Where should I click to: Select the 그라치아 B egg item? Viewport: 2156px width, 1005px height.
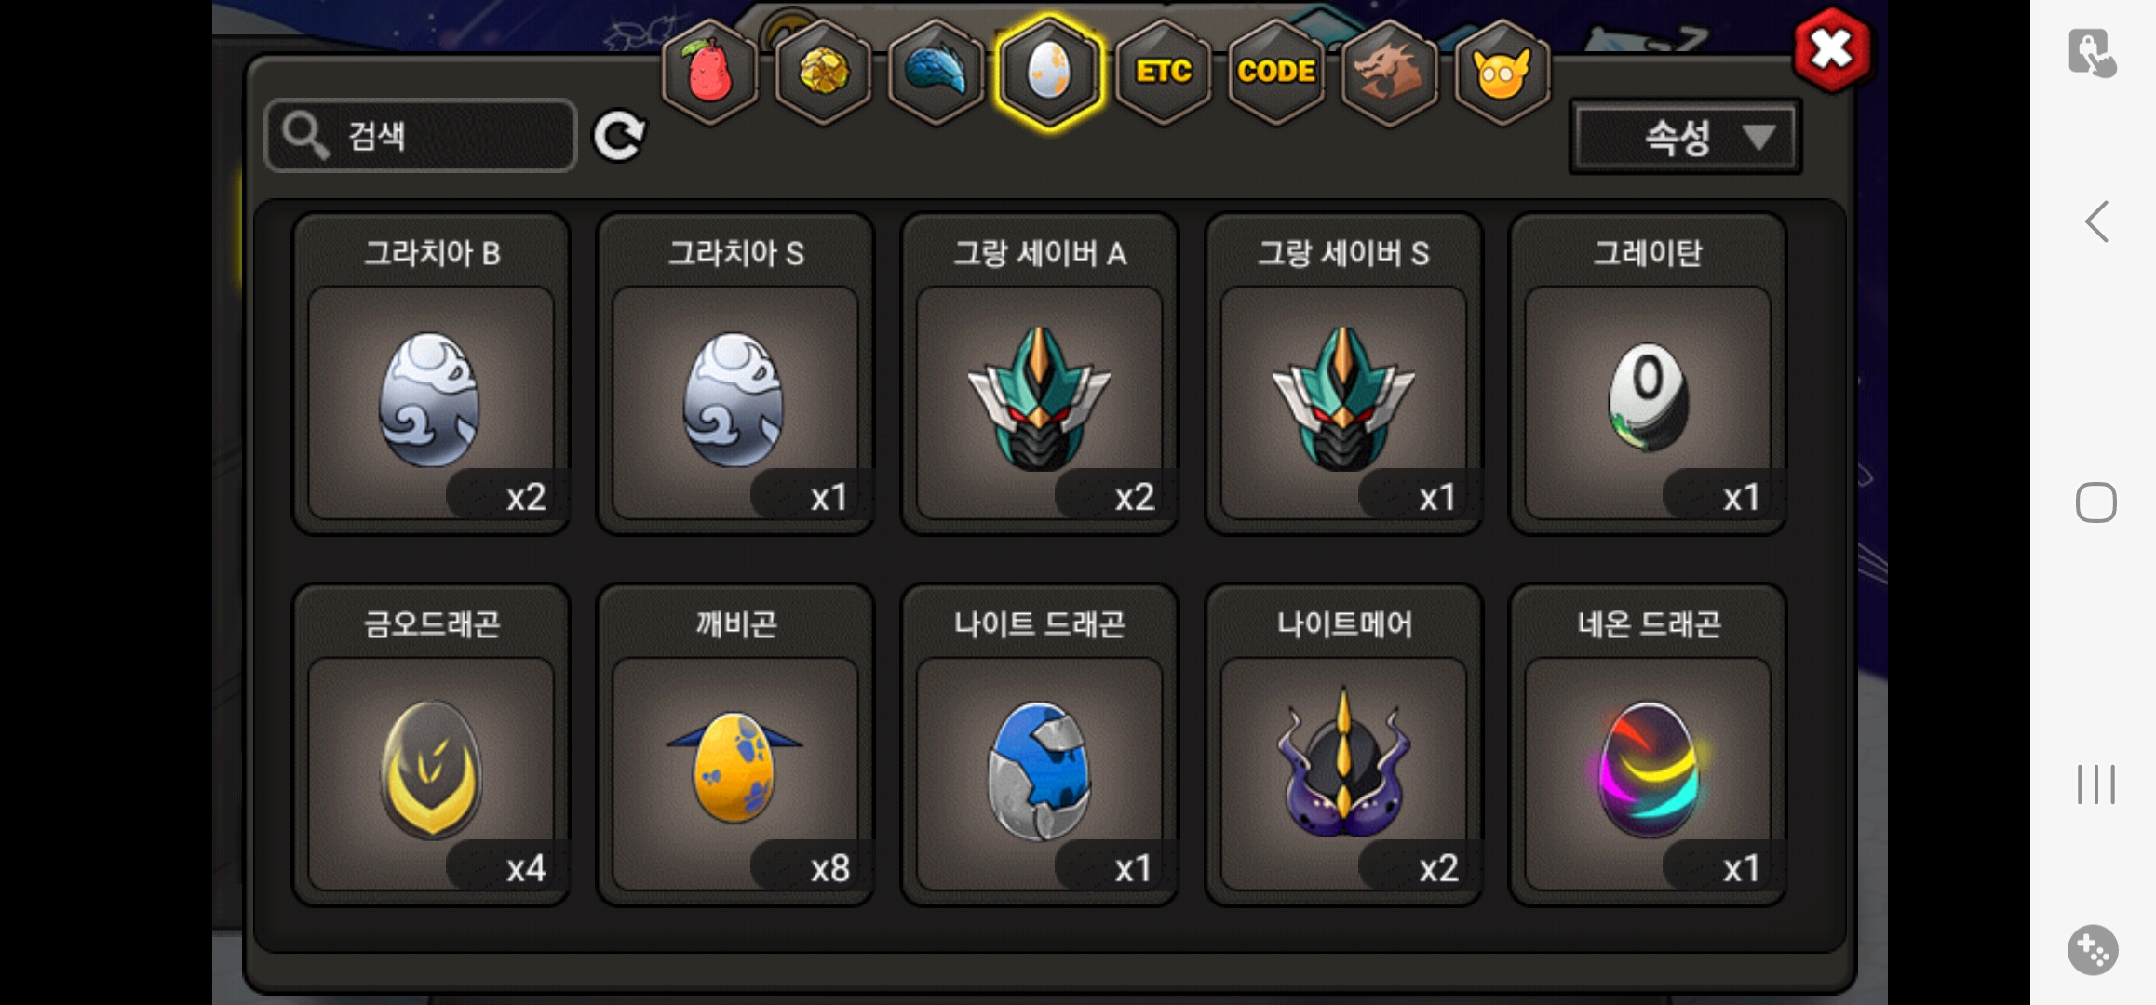(431, 374)
